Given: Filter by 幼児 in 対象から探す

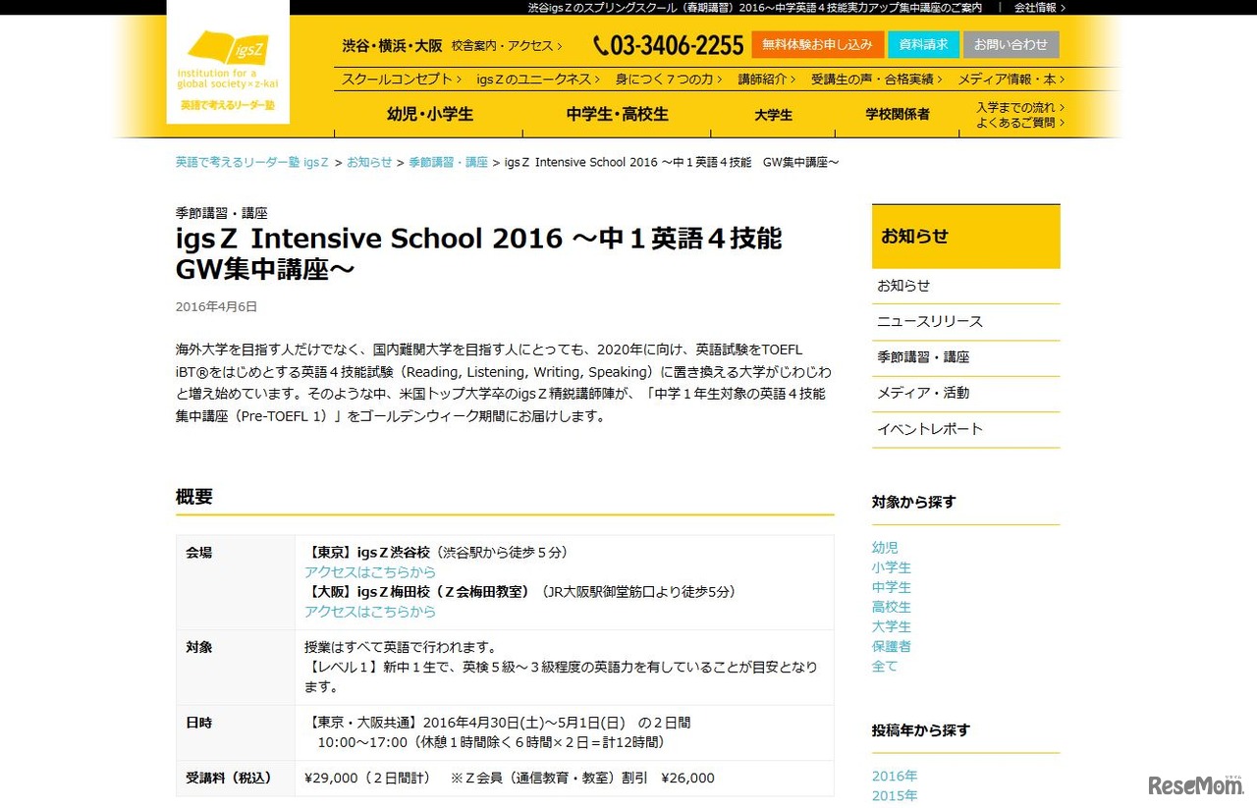Looking at the screenshot, I should point(885,548).
